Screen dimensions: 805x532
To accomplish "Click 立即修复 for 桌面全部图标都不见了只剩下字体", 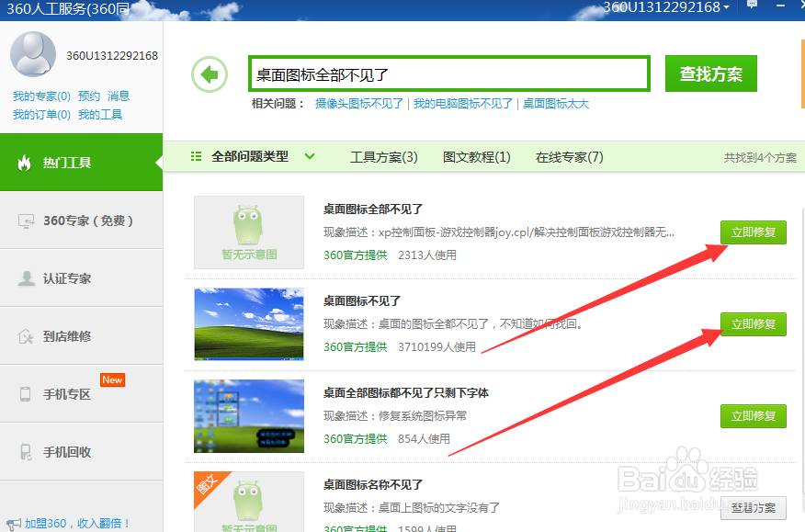I will (x=754, y=416).
